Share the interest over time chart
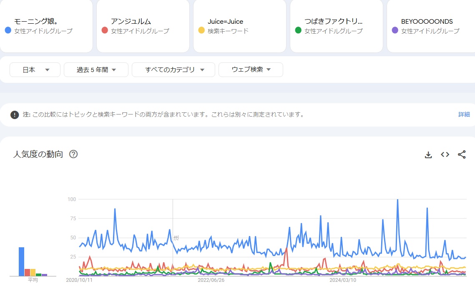The image size is (475, 286). (462, 155)
